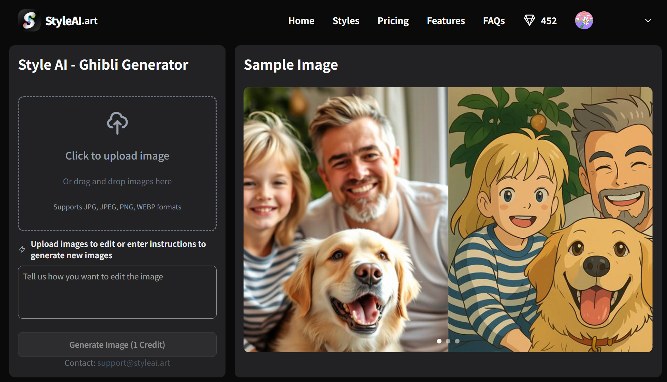Click the 'Sample Image' heading

(x=291, y=65)
